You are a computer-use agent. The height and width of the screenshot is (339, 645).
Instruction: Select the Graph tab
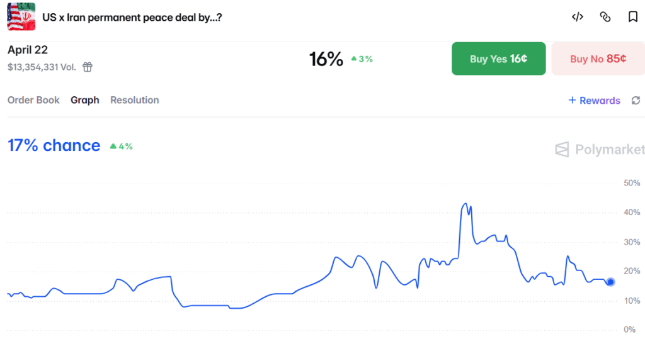pyautogui.click(x=85, y=100)
